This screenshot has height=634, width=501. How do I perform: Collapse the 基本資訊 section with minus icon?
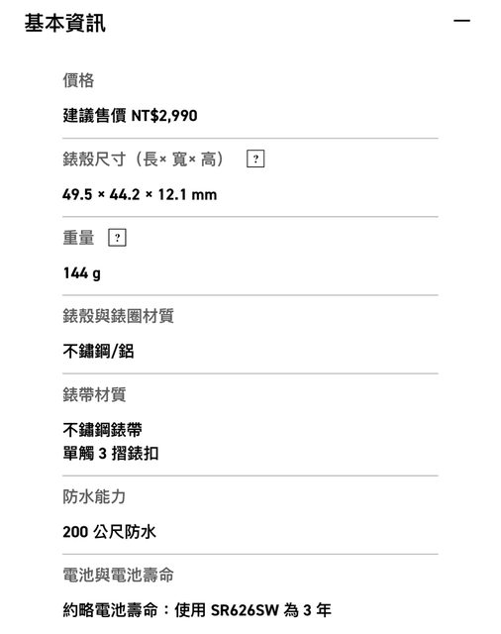[x=461, y=20]
